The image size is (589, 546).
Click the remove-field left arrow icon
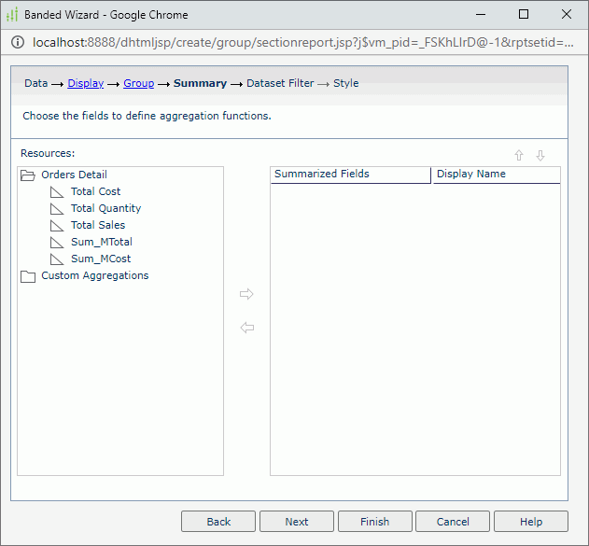246,328
